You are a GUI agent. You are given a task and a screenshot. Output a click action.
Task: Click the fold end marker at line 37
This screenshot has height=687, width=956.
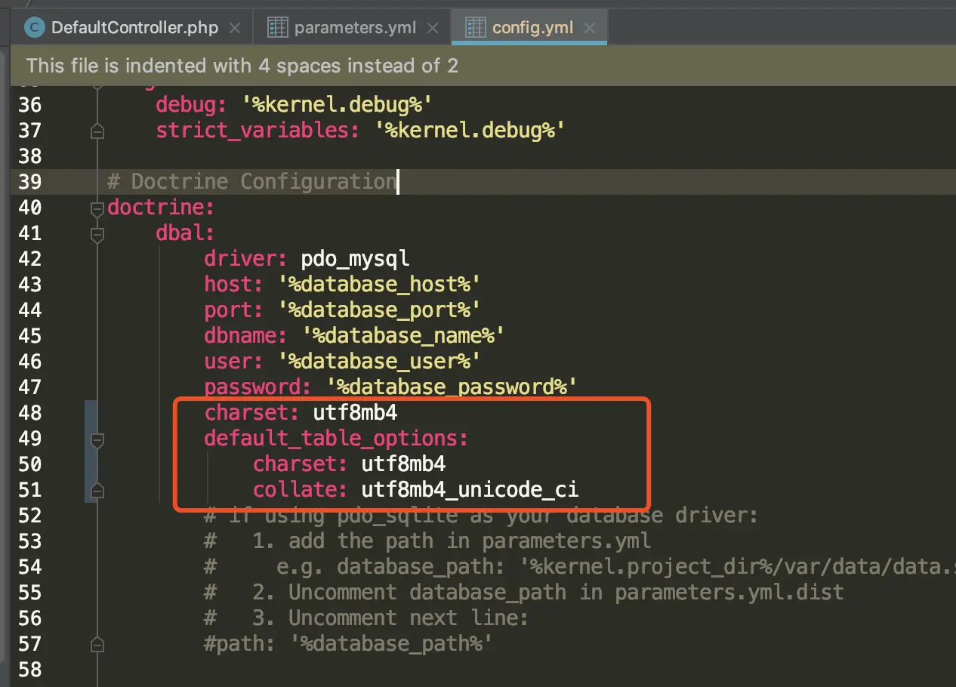[x=97, y=131]
